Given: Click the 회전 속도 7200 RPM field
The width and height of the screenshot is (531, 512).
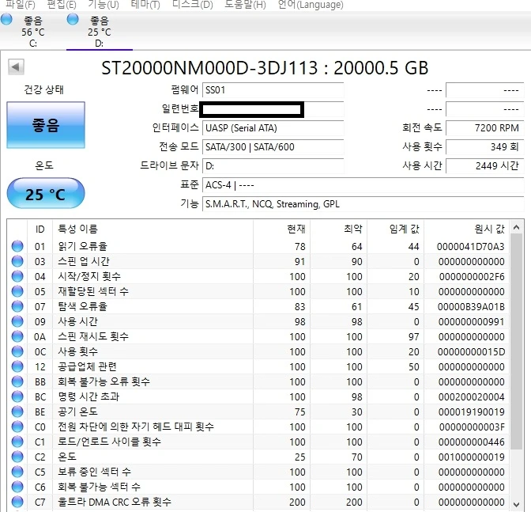Looking at the screenshot, I should pos(484,128).
